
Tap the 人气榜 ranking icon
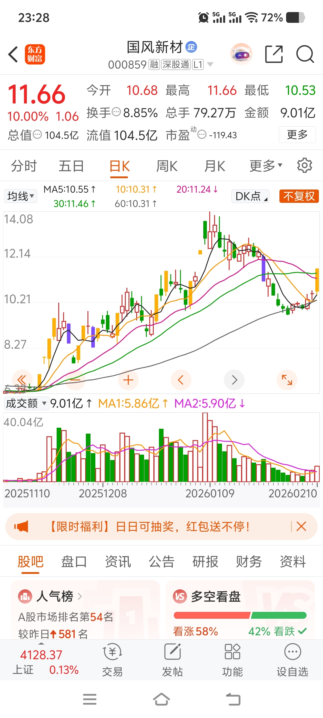(x=25, y=596)
